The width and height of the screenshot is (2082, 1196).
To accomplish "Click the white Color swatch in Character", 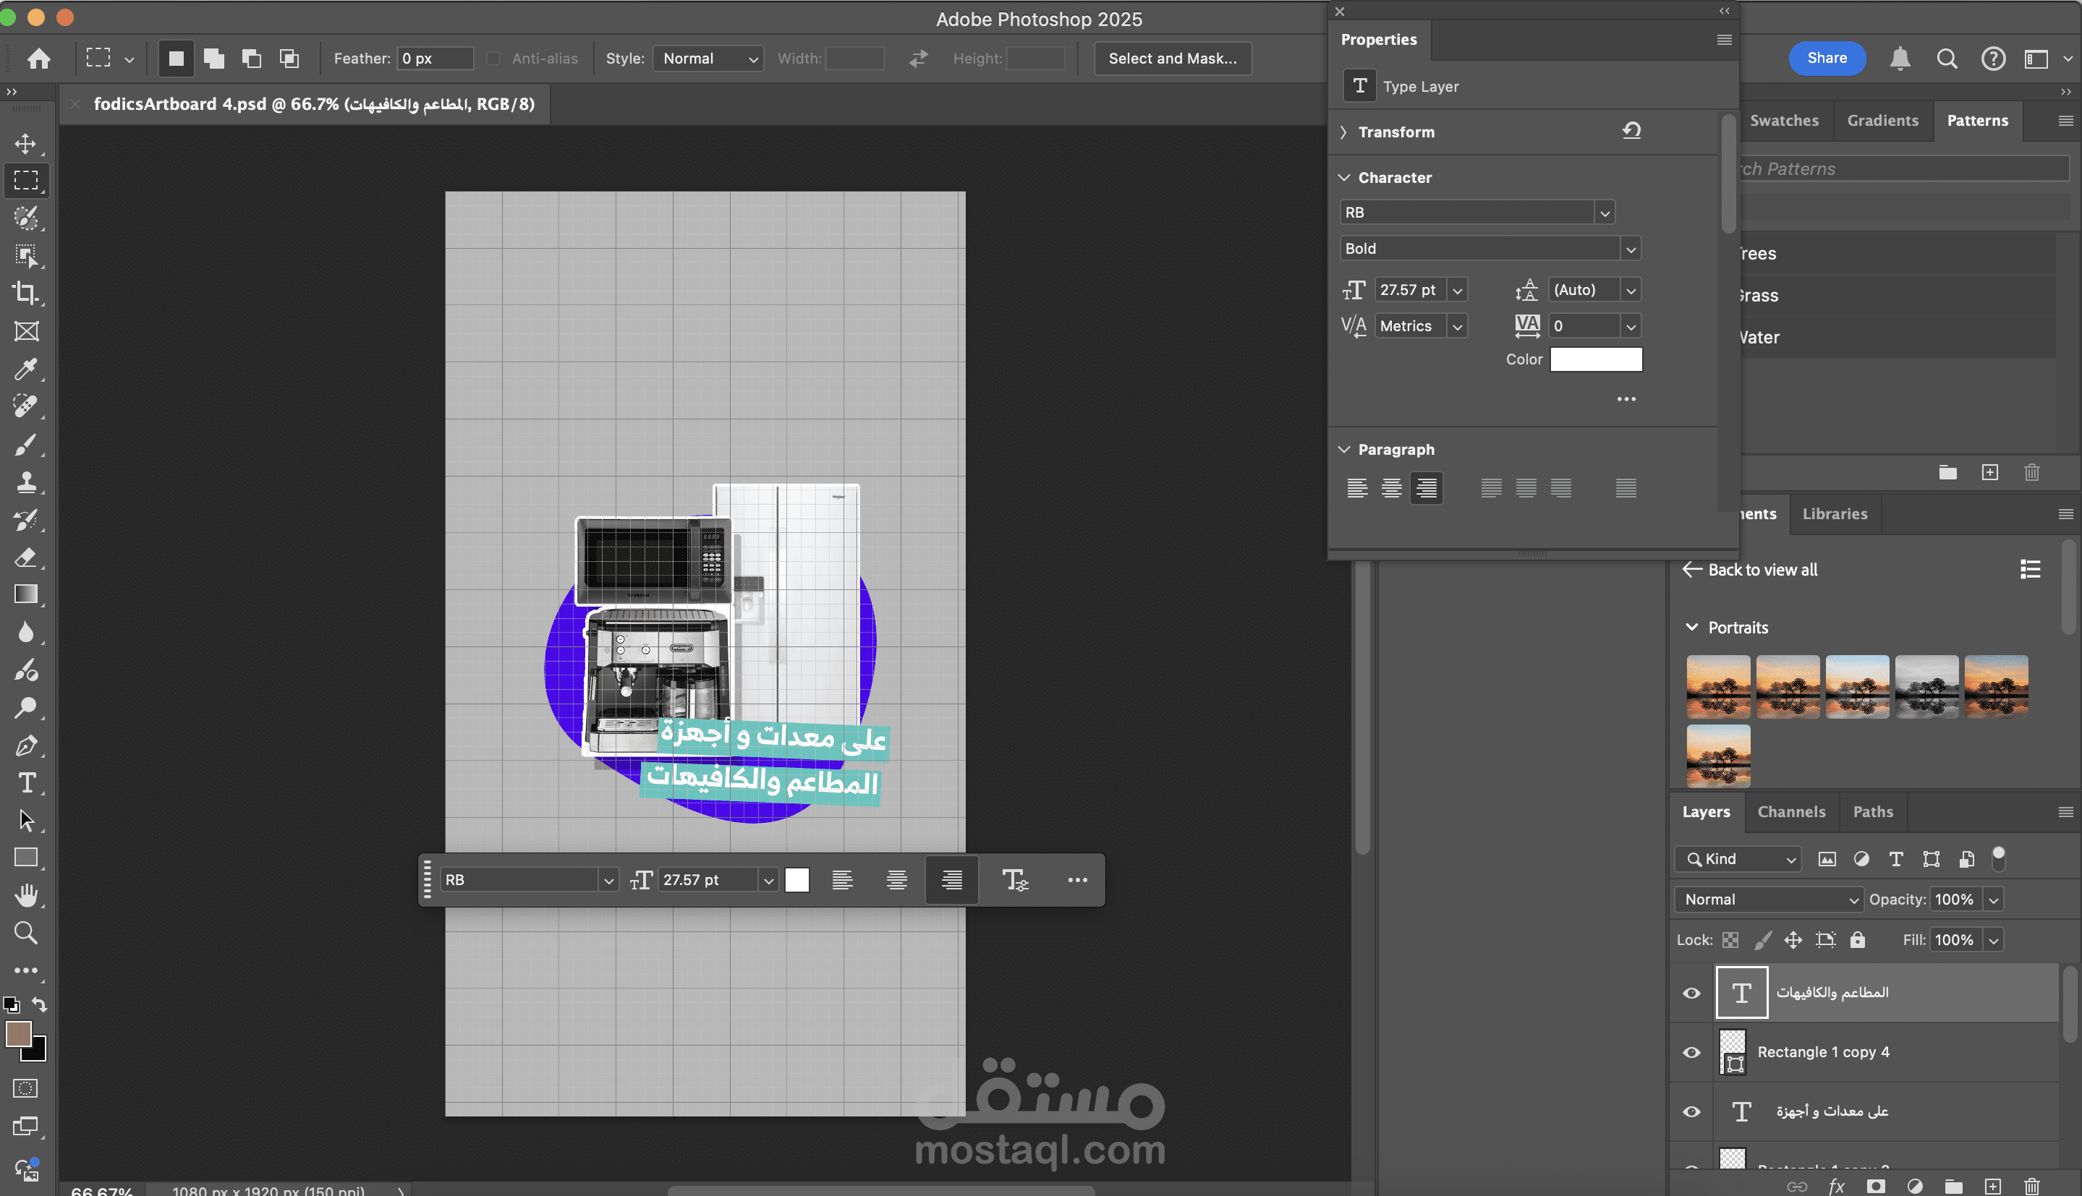I will tap(1596, 359).
